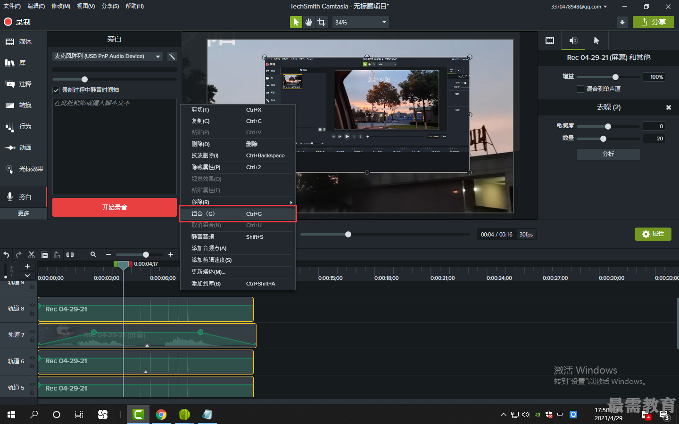The image size is (679, 424).
Task: Open the 文件 (File) menu
Action: coord(12,6)
